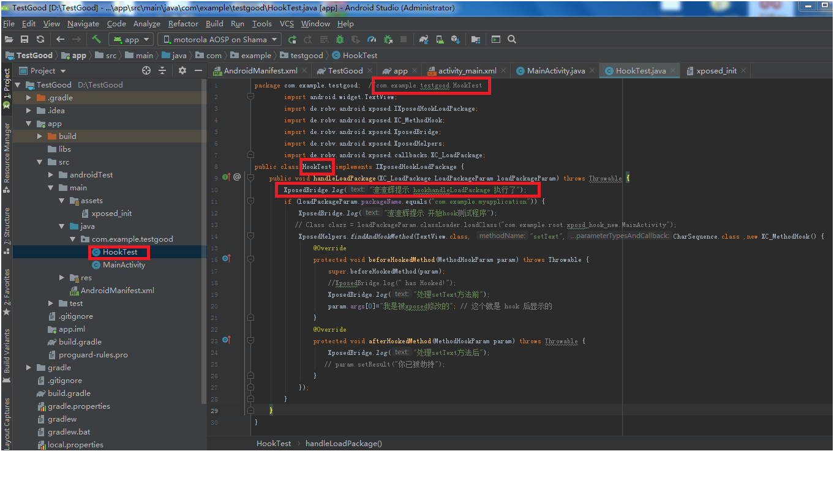Toggle the 2: Favorites tool window
This screenshot has width=834, height=481.
[x=7, y=291]
